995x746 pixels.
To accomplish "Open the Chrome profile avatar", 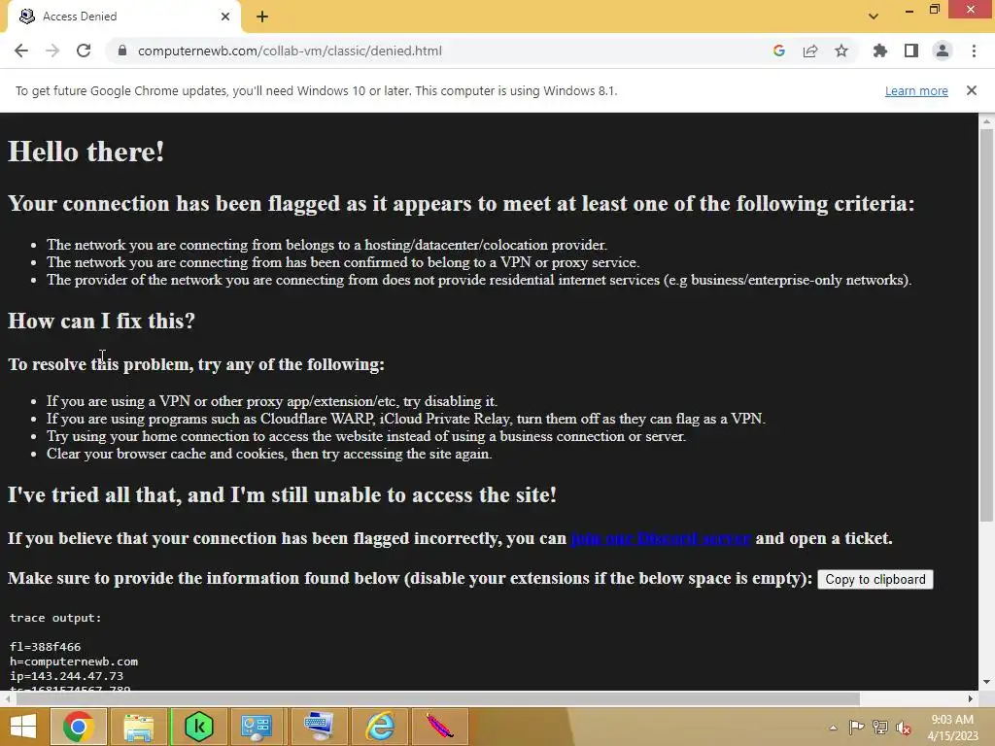I will pyautogui.click(x=943, y=51).
